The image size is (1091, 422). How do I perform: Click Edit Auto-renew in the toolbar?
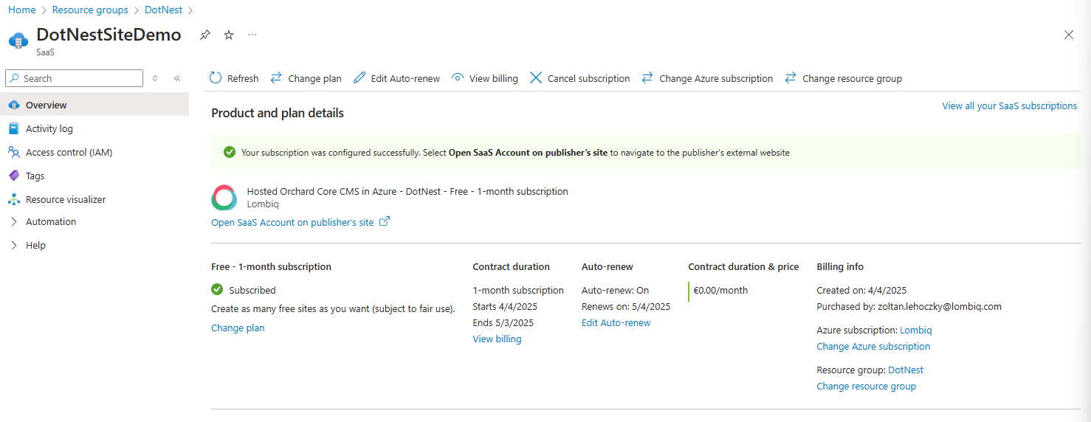(396, 78)
